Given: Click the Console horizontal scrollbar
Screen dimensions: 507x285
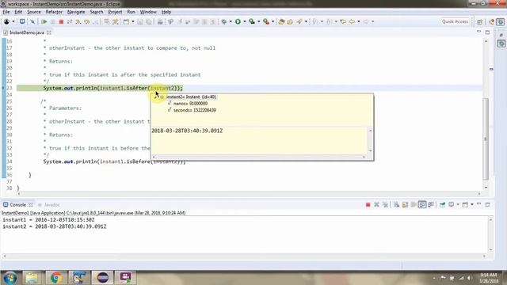Looking at the screenshot, I should pyautogui.click(x=245, y=256).
